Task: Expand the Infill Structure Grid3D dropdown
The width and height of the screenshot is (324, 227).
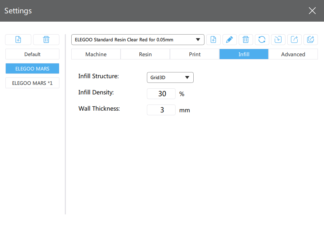Action: pyautogui.click(x=170, y=77)
